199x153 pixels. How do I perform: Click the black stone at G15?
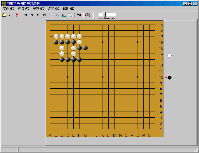(x=85, y=48)
